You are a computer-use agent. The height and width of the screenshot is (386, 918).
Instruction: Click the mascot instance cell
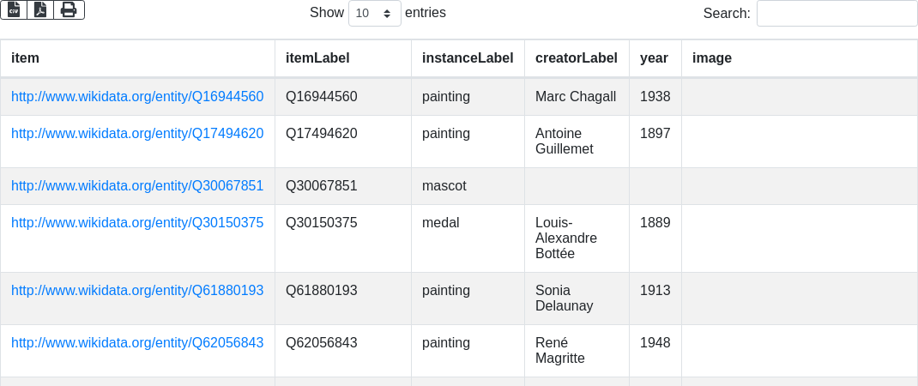(444, 186)
